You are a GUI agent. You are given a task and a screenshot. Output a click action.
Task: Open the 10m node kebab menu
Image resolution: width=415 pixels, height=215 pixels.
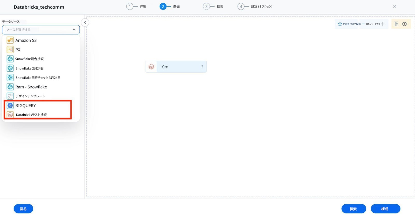pyautogui.click(x=202, y=67)
